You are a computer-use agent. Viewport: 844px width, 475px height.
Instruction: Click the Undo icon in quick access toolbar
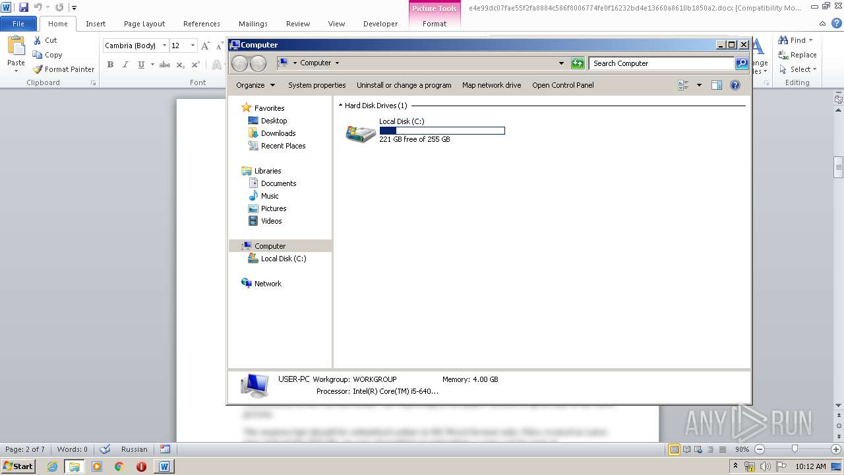[38, 7]
